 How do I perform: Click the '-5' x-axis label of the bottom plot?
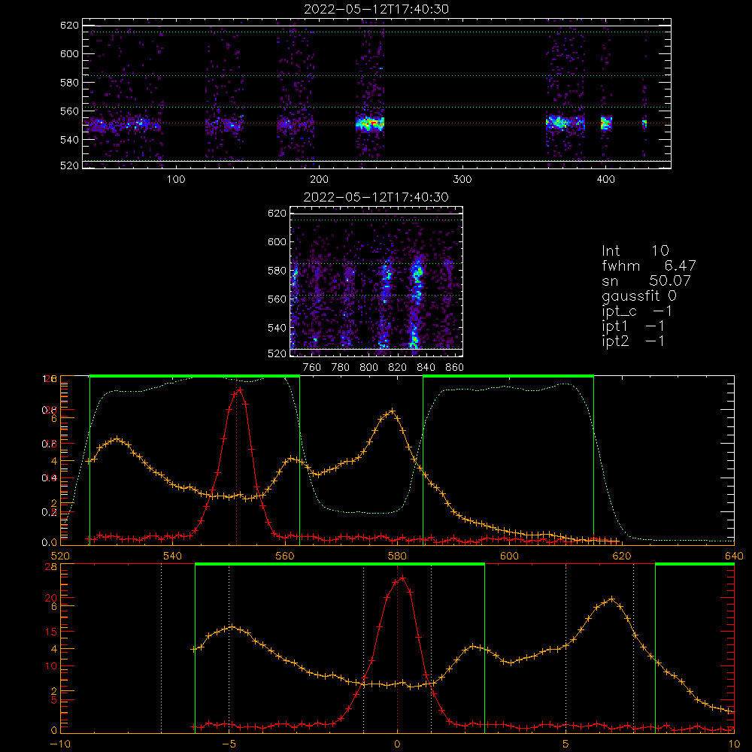click(x=229, y=744)
